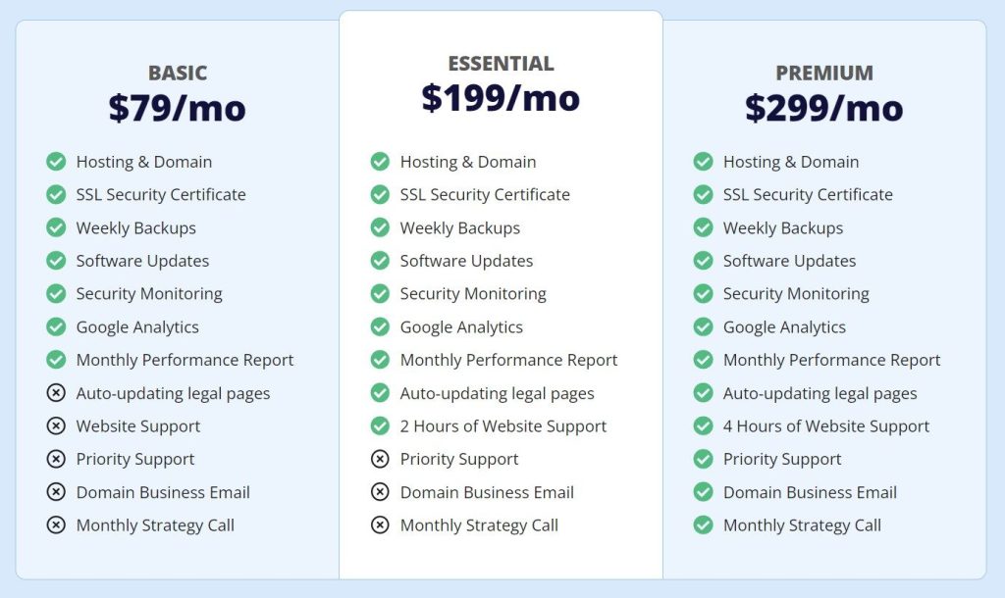Click the Premium plan Priority Support checkmark icon
Screen dimensions: 1005x598
point(703,459)
